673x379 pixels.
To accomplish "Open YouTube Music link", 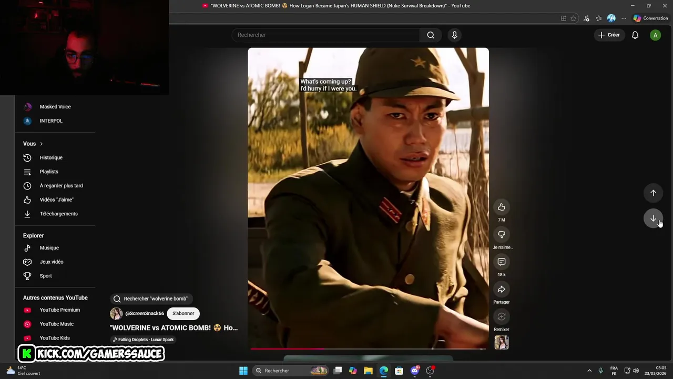I will 55,324.
